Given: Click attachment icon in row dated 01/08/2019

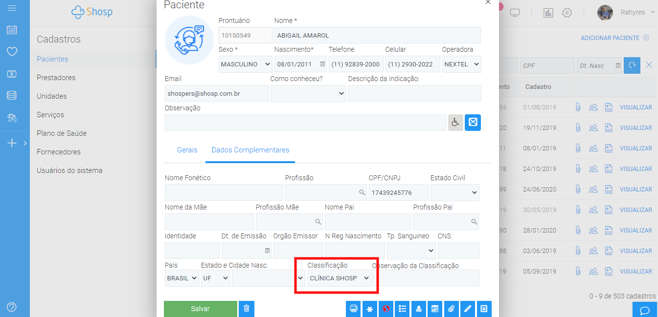Looking at the screenshot, I should [x=578, y=107].
